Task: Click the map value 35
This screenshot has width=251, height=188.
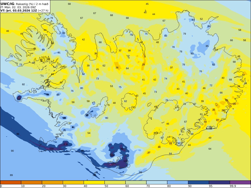Action: (214, 110)
